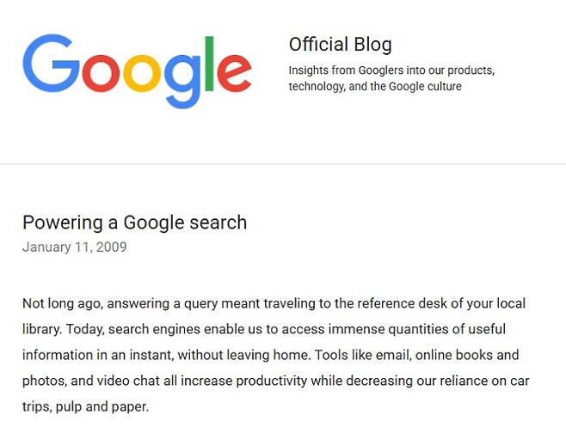Click the word "library" in the paragraph
This screenshot has width=566, height=433.
pos(42,329)
